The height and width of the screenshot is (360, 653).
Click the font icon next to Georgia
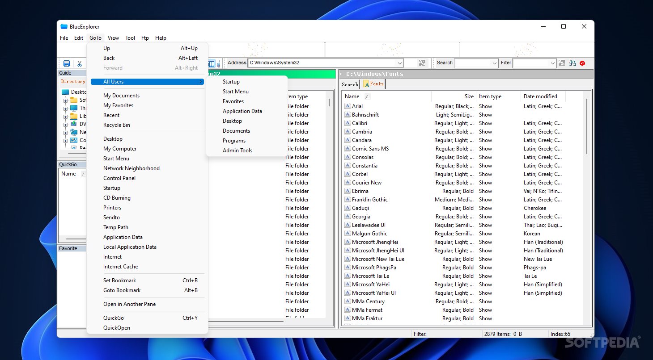coord(347,217)
